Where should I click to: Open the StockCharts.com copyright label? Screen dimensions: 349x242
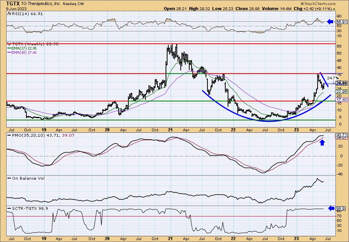(x=318, y=4)
